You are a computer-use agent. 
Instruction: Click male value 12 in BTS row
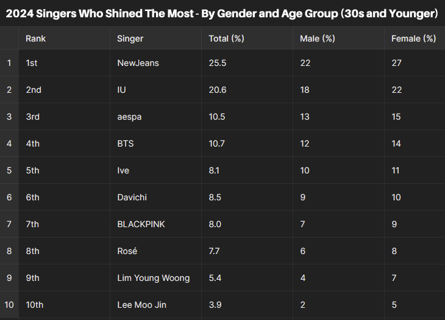(x=305, y=144)
